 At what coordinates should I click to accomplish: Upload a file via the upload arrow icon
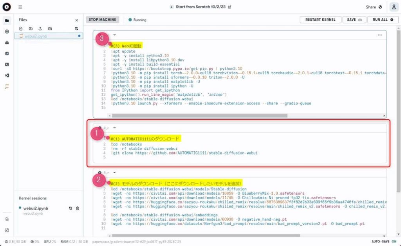point(40,29)
